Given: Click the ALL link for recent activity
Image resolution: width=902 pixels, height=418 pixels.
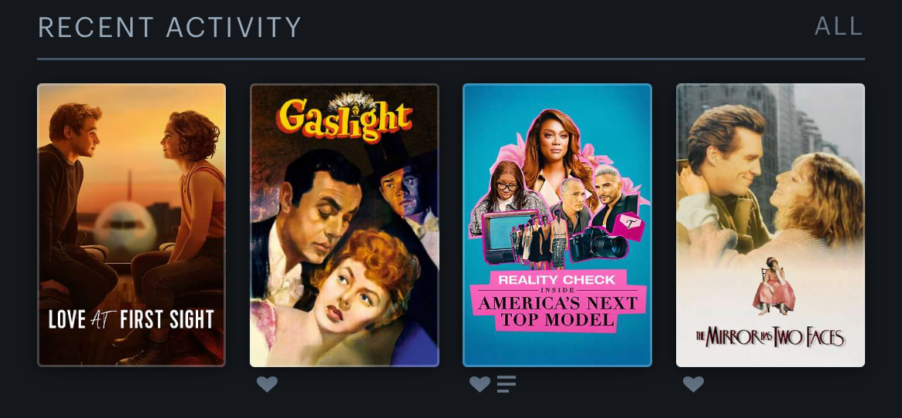Looking at the screenshot, I should [839, 27].
